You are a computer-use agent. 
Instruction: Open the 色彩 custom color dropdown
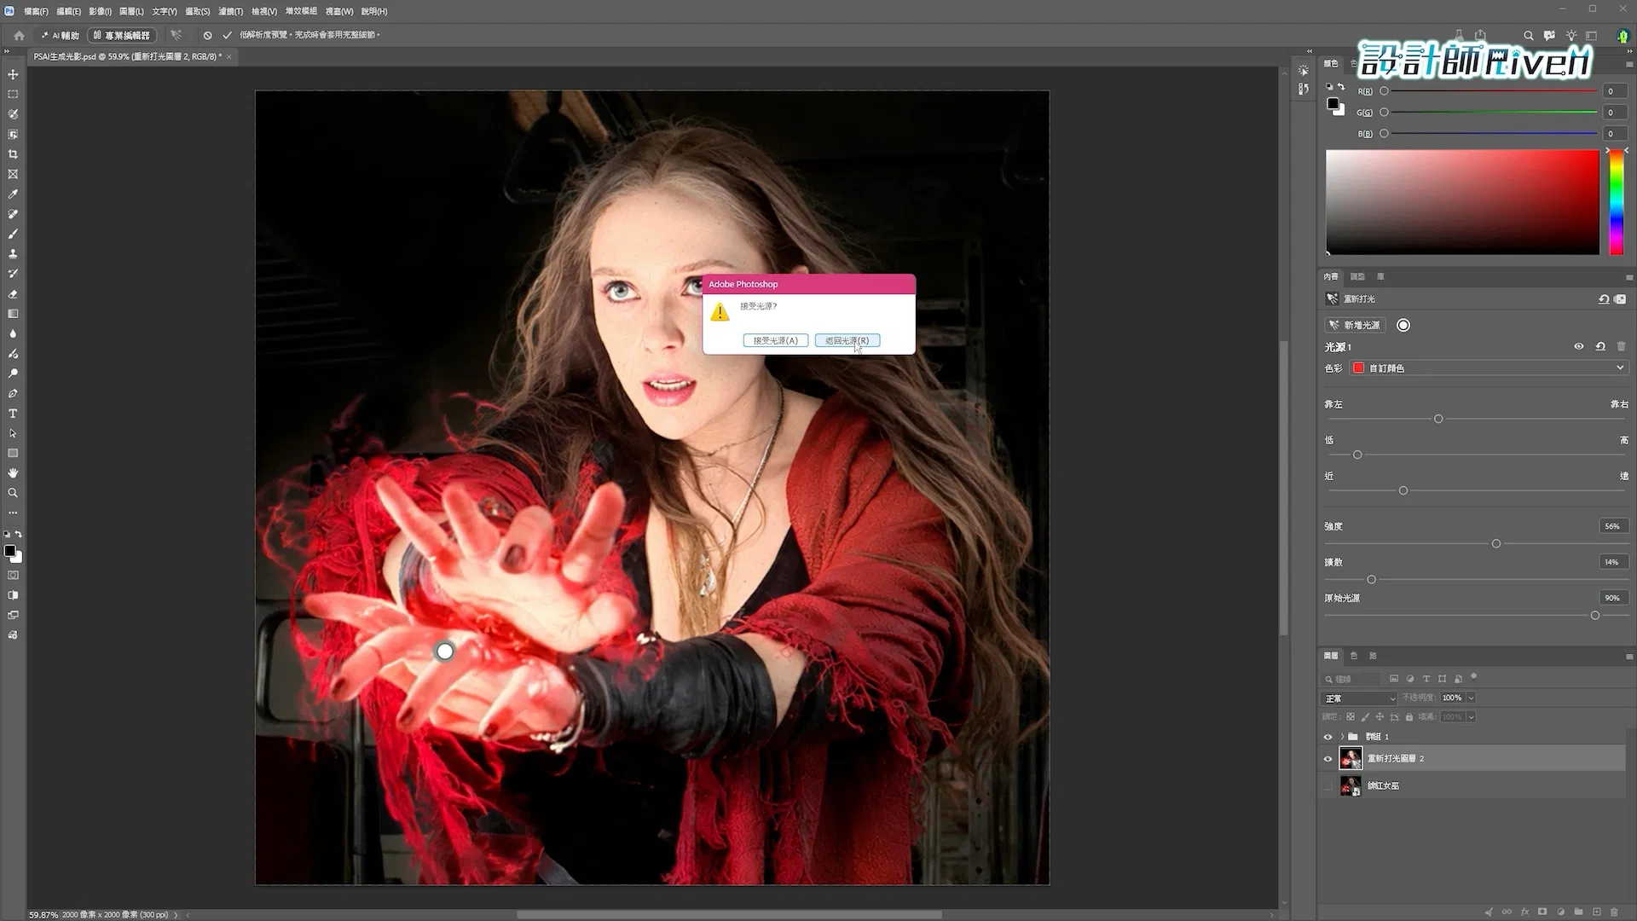1489,368
